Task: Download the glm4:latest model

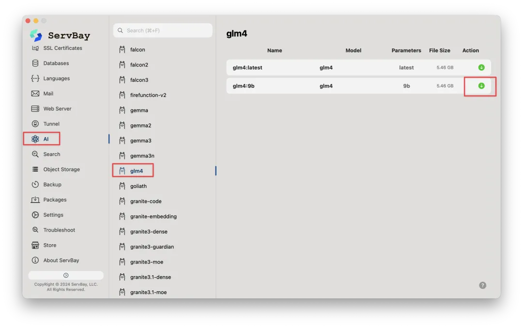Action: 481,67
